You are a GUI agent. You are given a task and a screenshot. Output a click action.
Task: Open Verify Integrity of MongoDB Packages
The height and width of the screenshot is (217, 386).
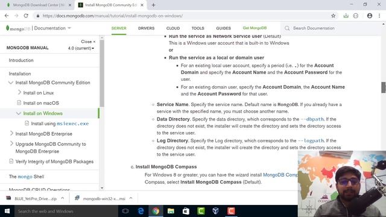(54, 162)
